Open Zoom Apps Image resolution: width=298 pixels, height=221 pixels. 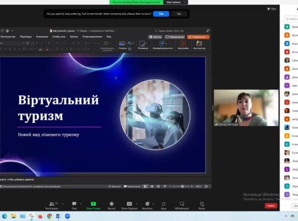pyautogui.click(x=163, y=205)
